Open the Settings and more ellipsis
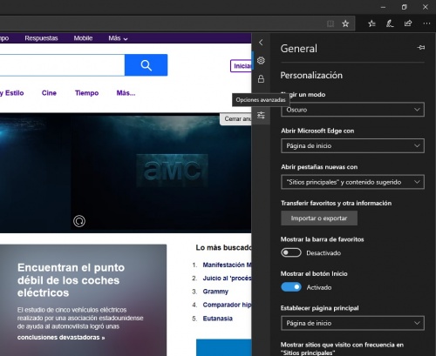Screen dimensions: 436x356 coord(426,24)
